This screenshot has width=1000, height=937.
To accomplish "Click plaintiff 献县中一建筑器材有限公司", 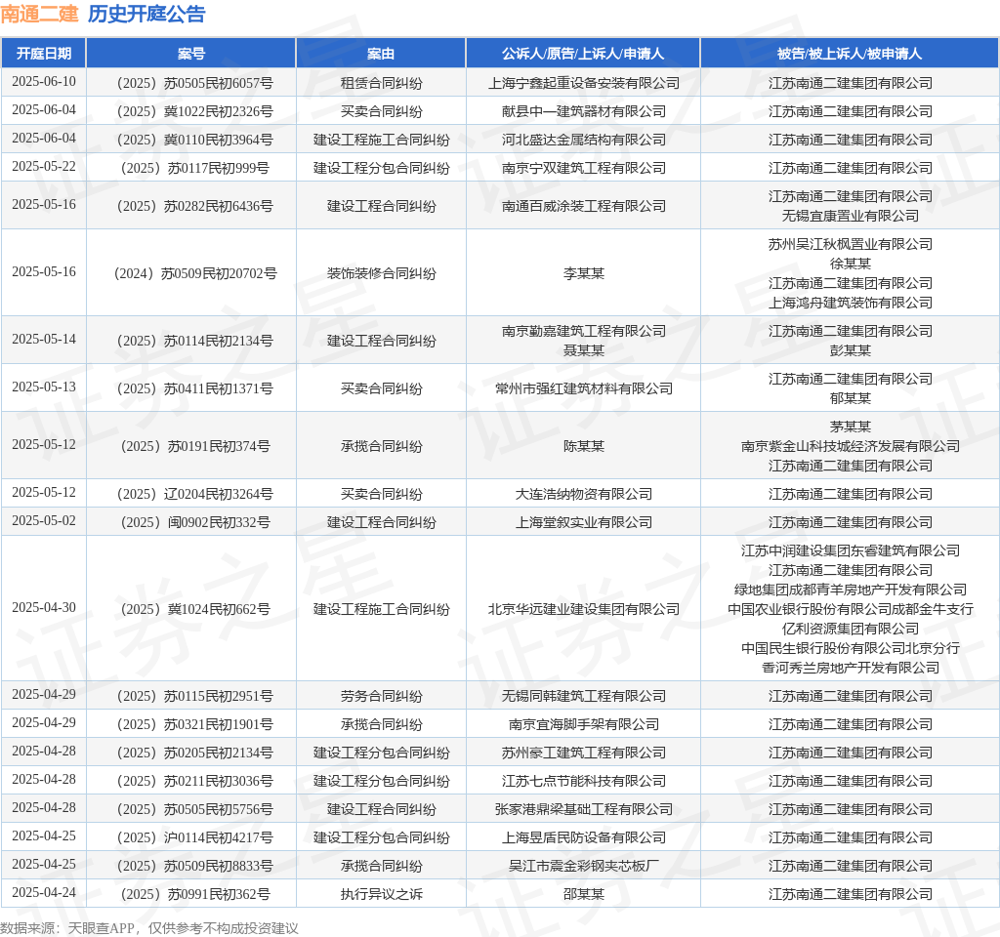I will (x=584, y=111).
